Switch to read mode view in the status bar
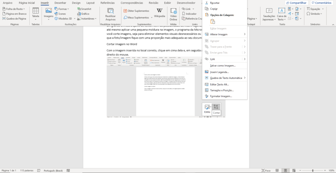336x173 pixels. [x=277, y=171]
